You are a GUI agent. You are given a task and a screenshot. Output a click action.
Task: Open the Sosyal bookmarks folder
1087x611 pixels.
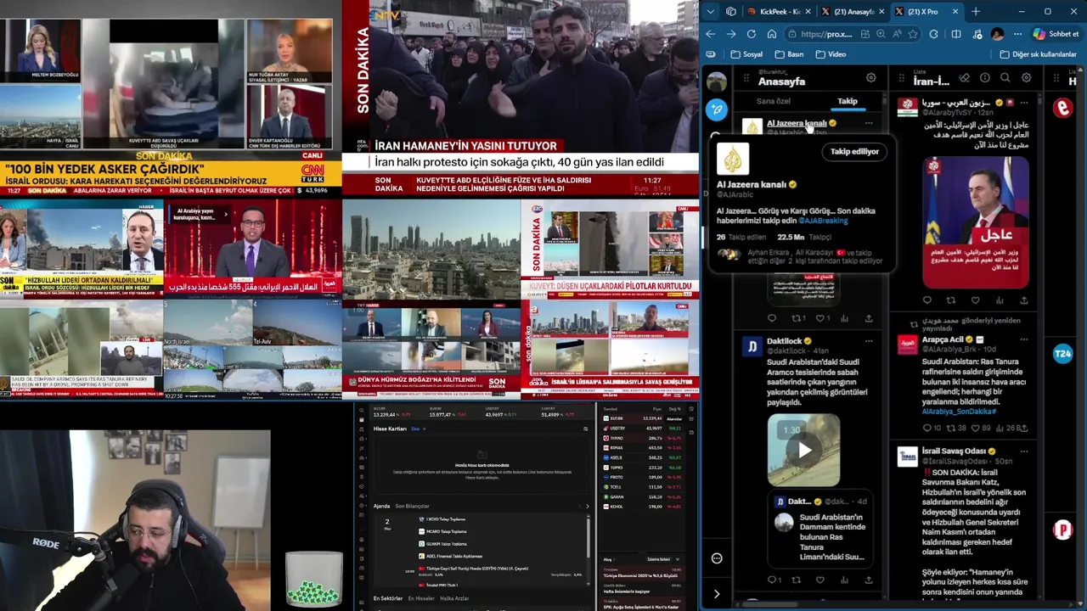pos(747,54)
